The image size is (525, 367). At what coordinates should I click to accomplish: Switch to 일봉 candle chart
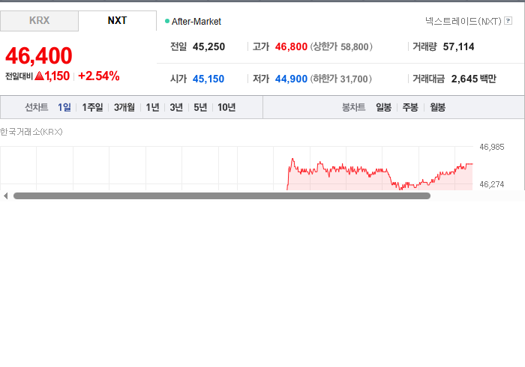tap(383, 107)
